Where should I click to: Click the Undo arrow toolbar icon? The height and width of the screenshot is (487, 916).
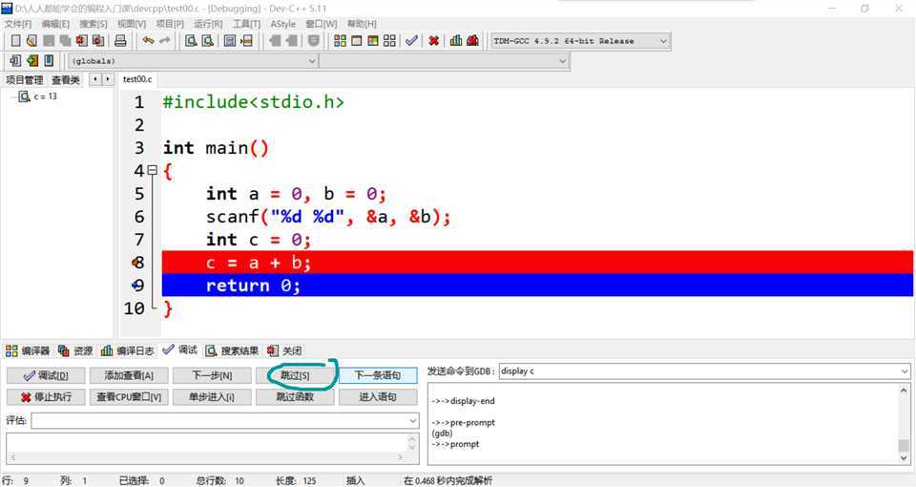149,40
